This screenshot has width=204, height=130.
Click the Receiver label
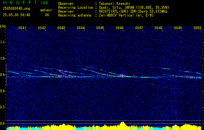click(66, 11)
